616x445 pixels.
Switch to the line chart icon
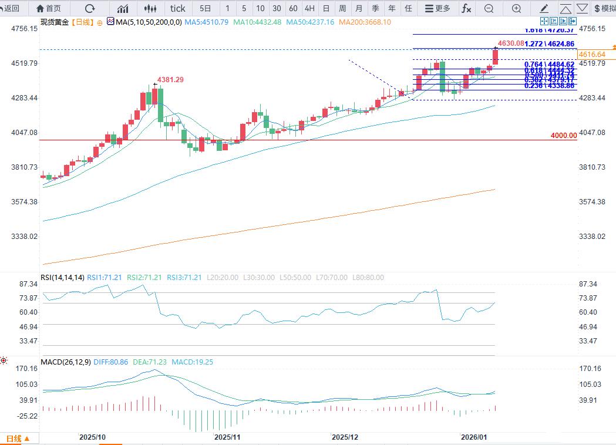123,8
